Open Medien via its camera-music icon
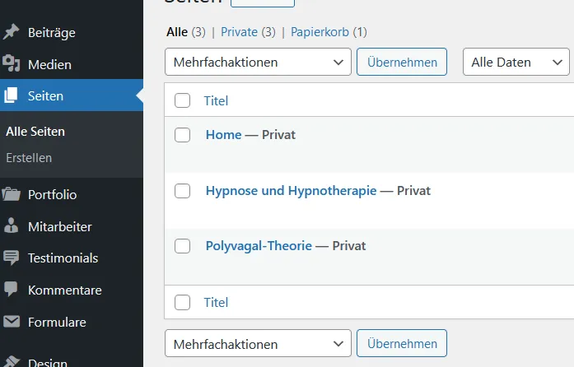This screenshot has width=574, height=367. tap(11, 63)
